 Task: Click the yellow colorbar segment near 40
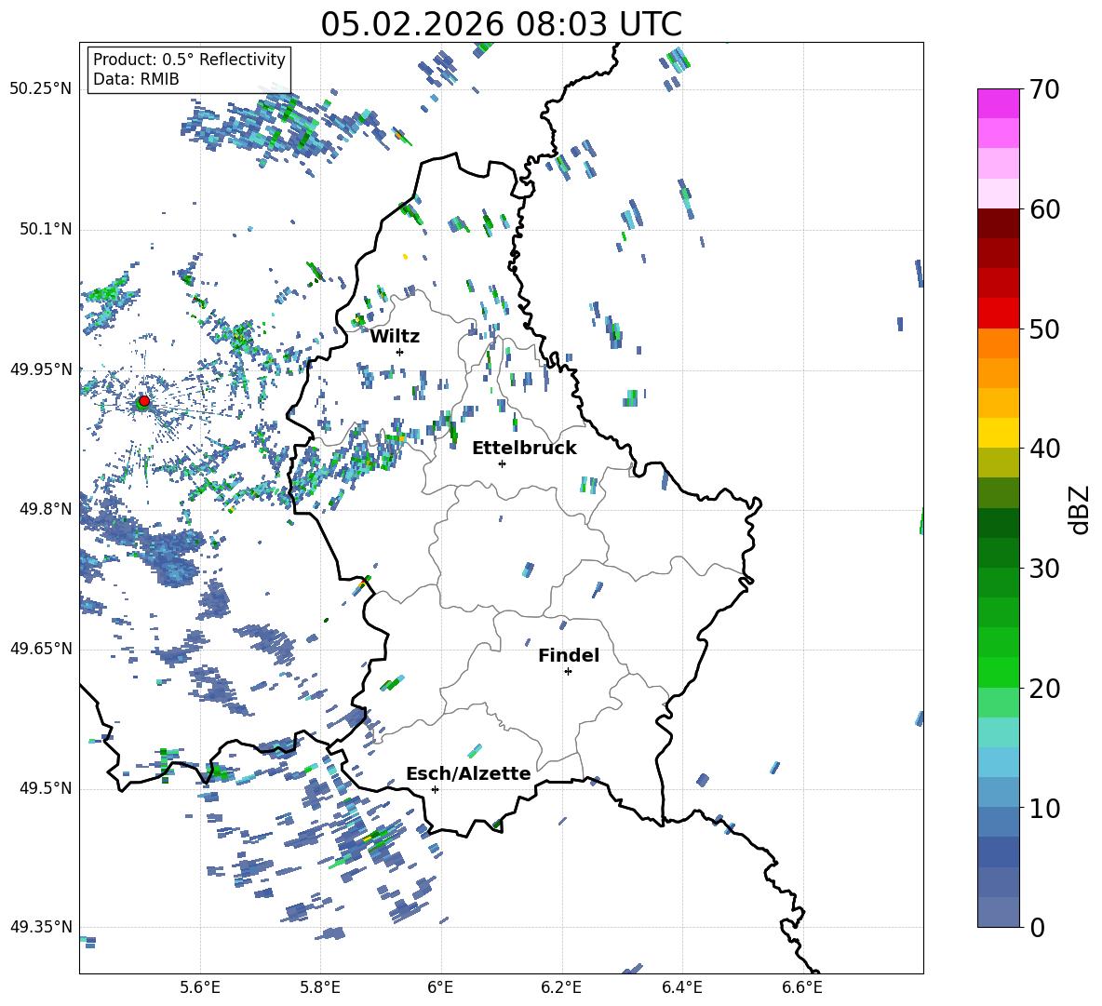[999, 433]
